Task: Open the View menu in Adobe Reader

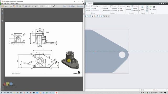Action: pos(8,3)
